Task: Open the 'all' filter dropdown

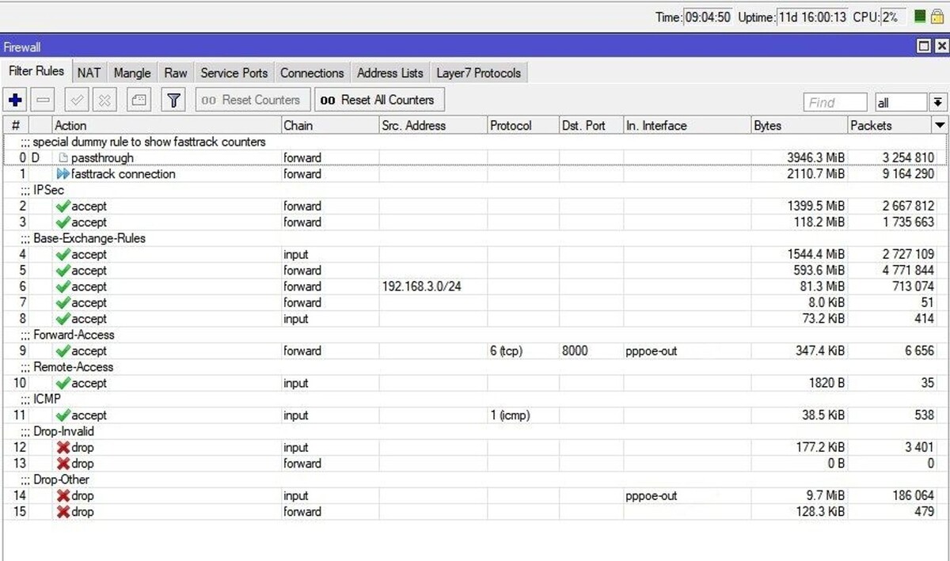Action: (902, 101)
